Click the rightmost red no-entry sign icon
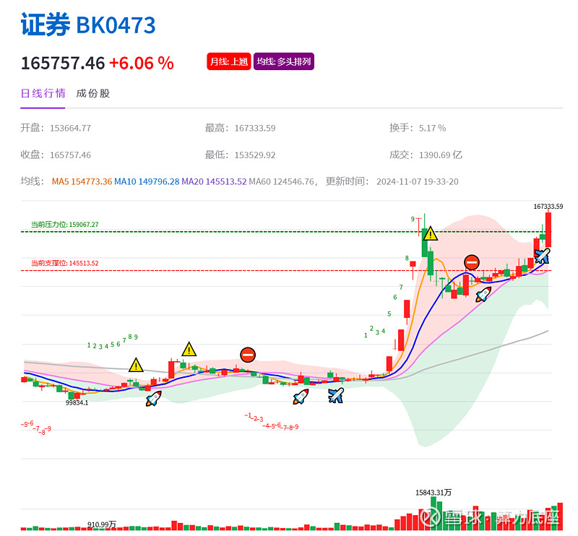578x536 pixels. click(x=471, y=263)
